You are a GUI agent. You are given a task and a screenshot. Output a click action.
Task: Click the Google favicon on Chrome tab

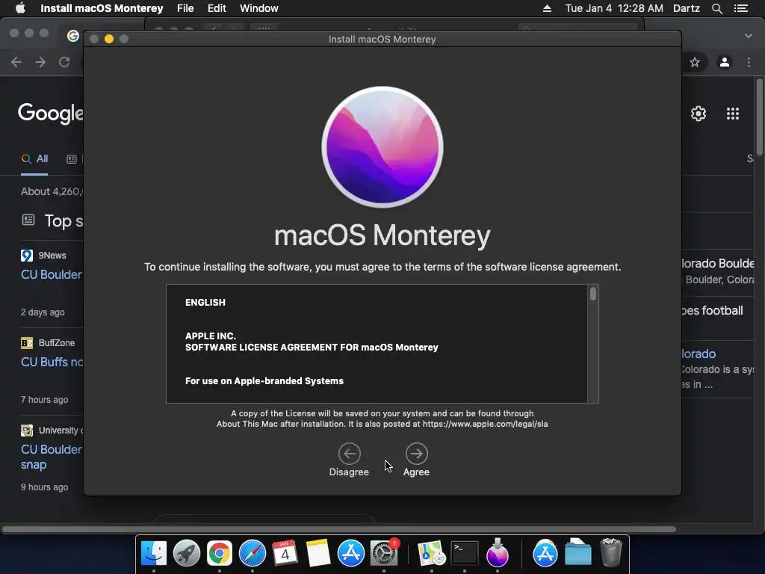[x=73, y=36]
